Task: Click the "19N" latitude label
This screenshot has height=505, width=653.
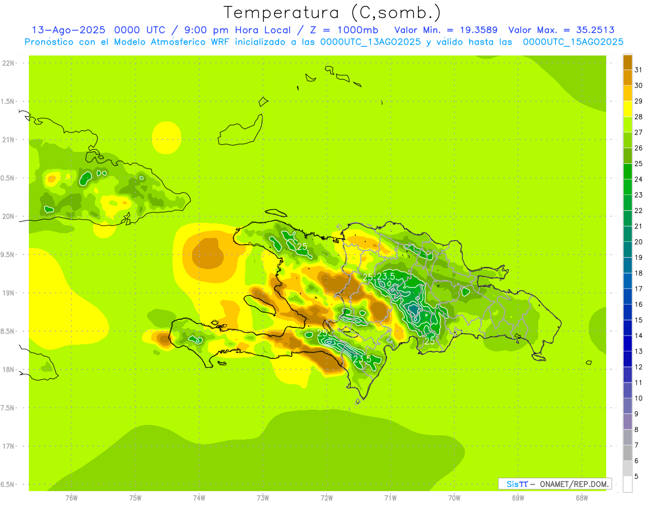Action: pos(9,293)
